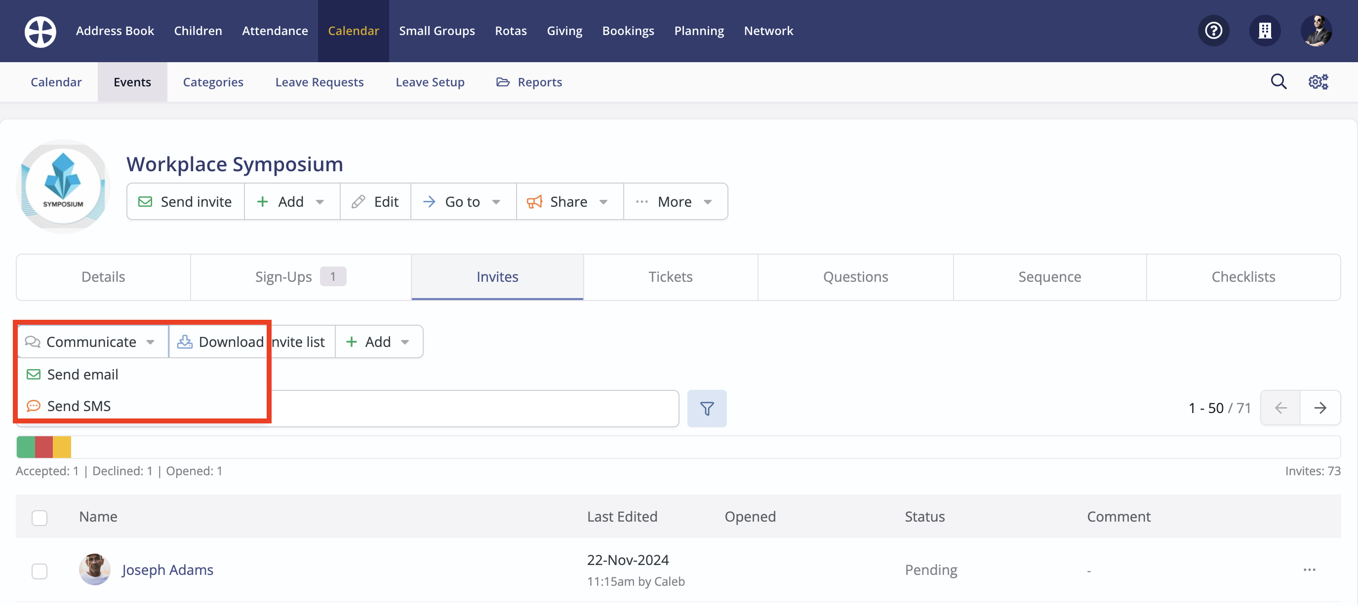
Task: Click the search magnifier icon
Action: pos(1278,82)
